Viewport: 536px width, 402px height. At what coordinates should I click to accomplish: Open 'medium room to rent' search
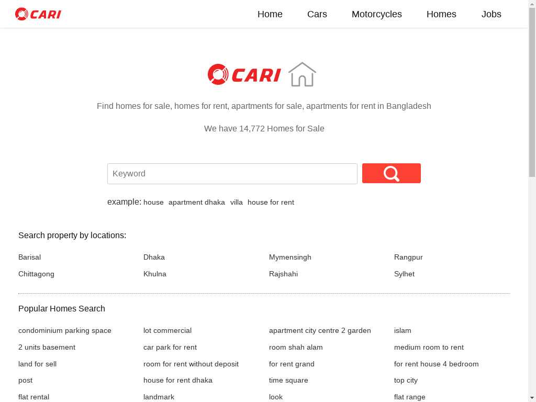tap(429, 348)
